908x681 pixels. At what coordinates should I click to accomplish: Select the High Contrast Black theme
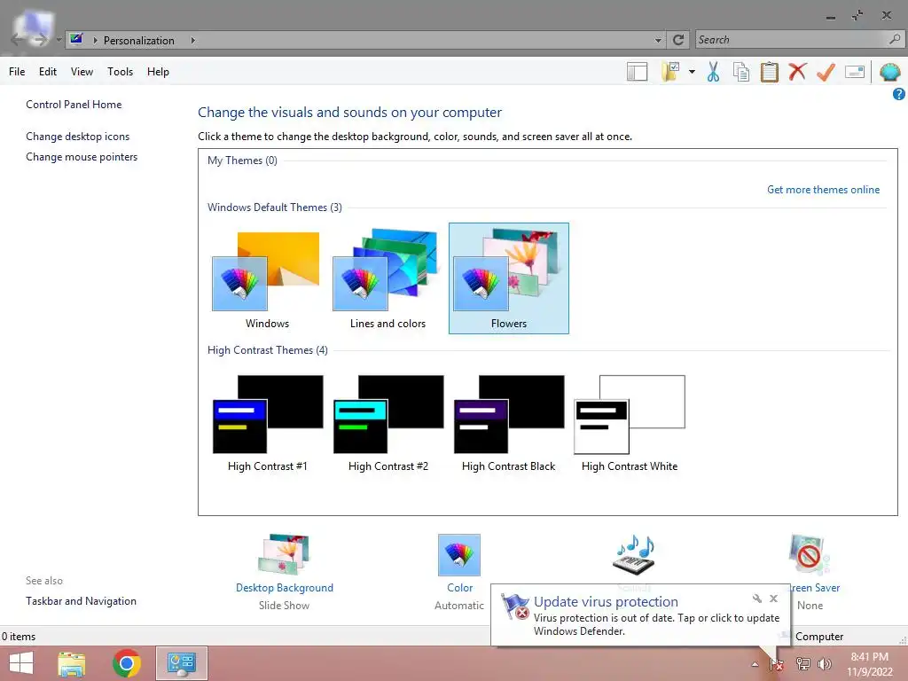coord(508,423)
